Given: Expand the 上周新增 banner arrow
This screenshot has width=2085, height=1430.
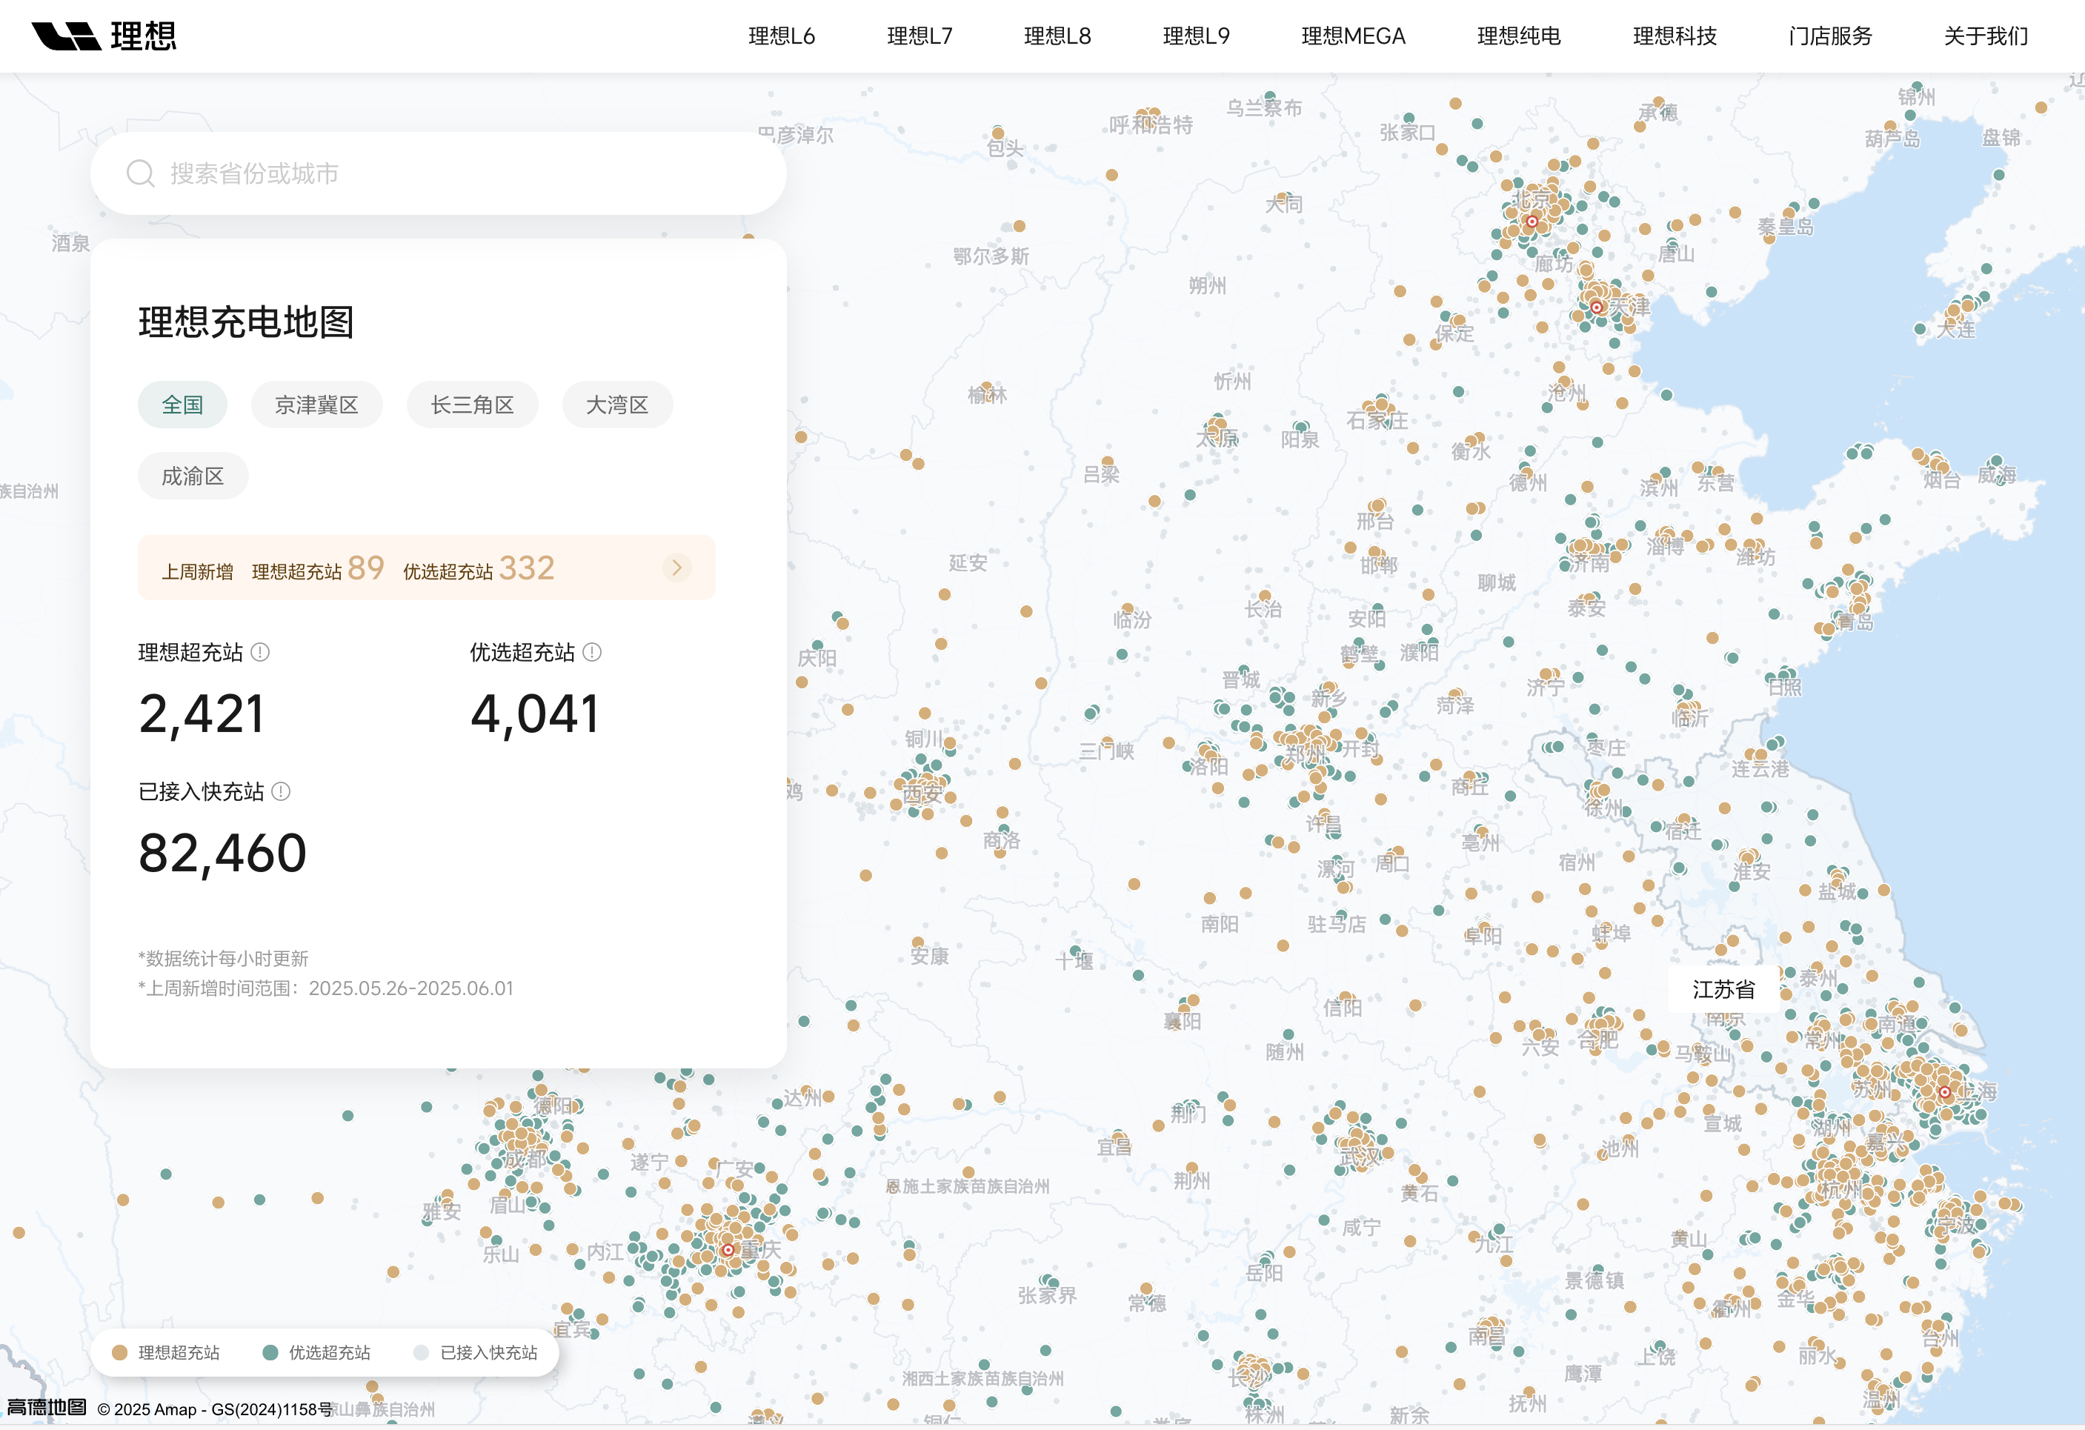Looking at the screenshot, I should (x=676, y=567).
